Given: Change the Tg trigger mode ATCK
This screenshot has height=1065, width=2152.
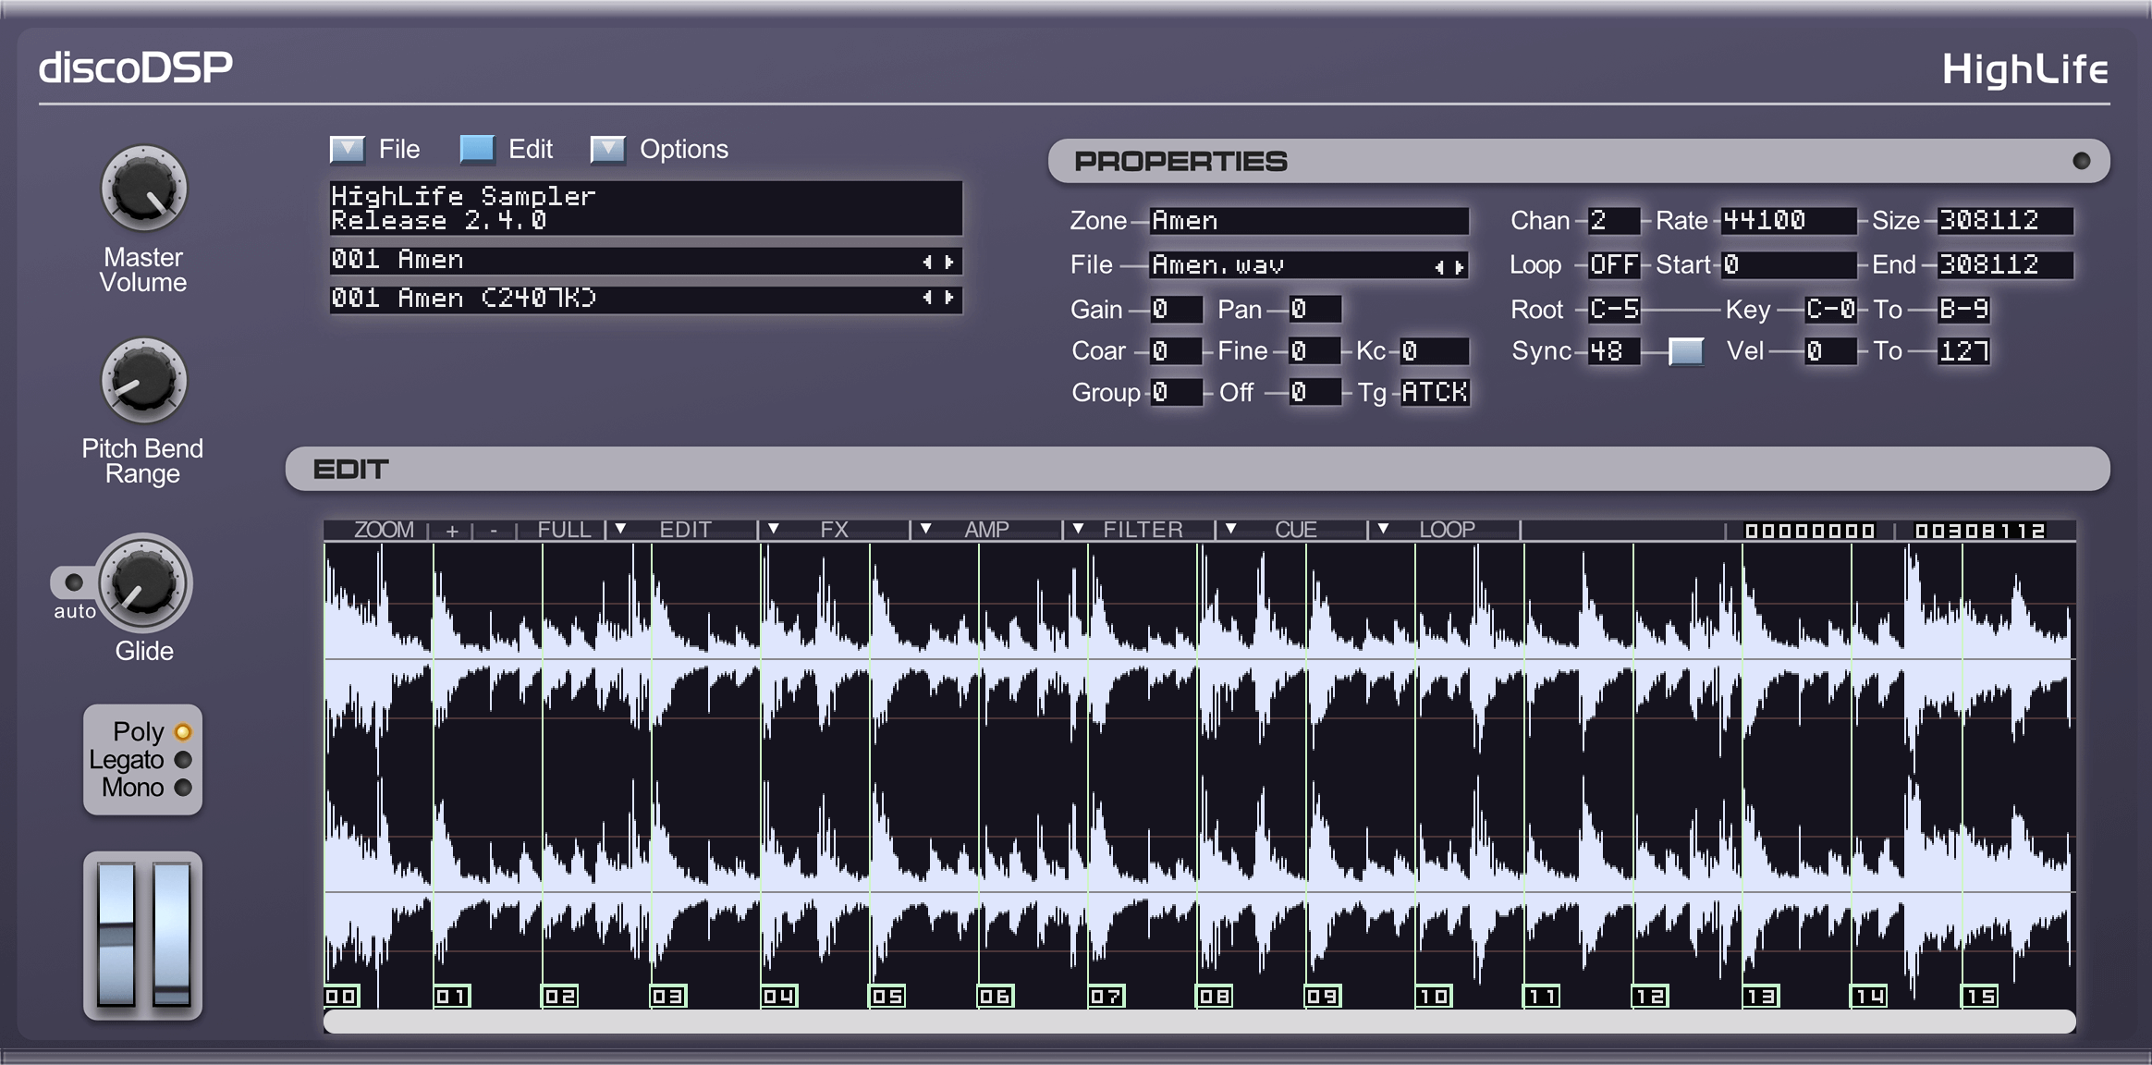Looking at the screenshot, I should (x=1435, y=393).
